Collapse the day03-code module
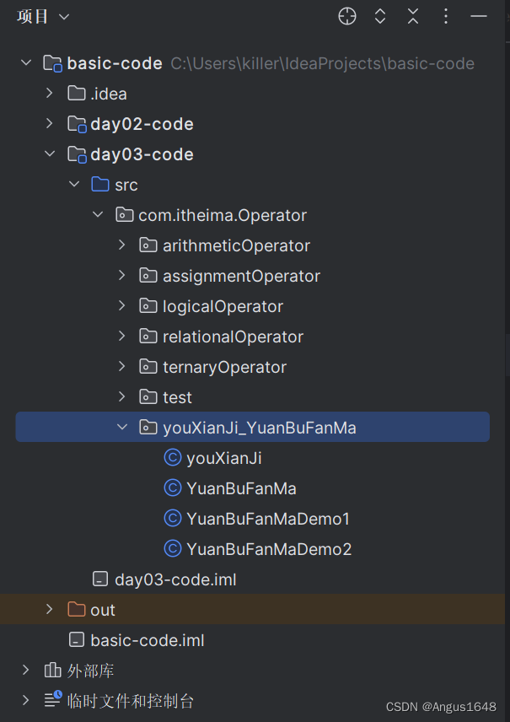Image resolution: width=510 pixels, height=722 pixels. point(49,154)
